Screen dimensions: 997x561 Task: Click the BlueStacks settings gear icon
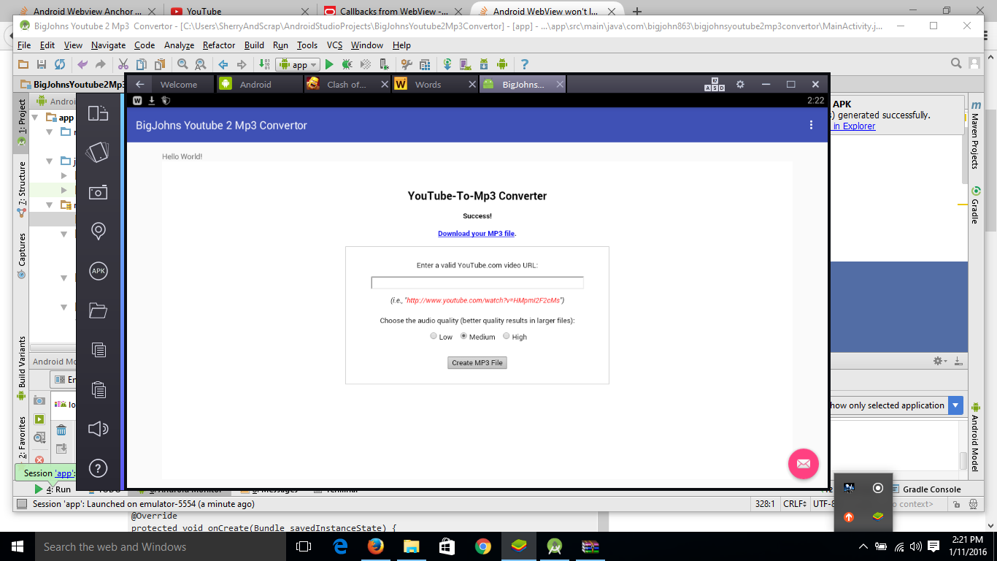tap(740, 84)
